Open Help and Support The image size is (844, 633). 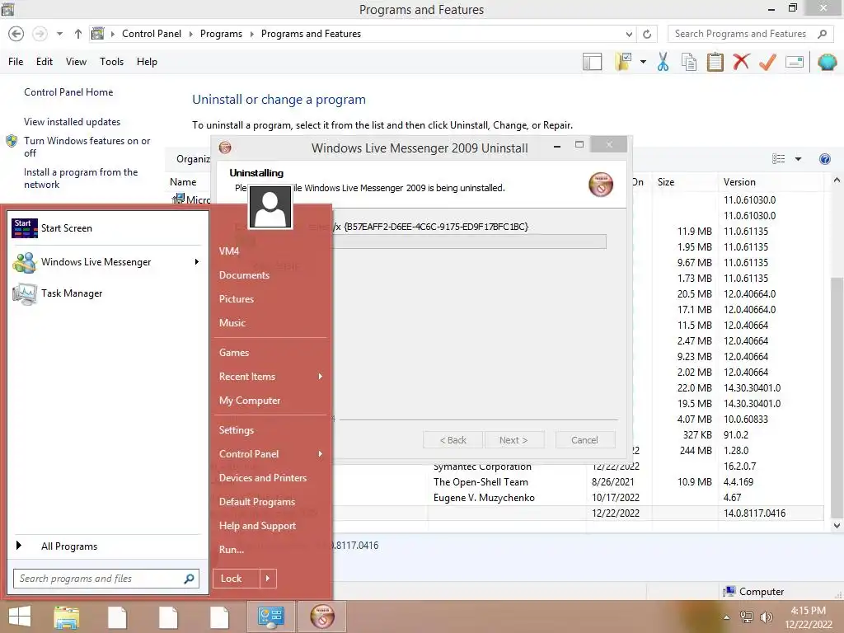[257, 526]
